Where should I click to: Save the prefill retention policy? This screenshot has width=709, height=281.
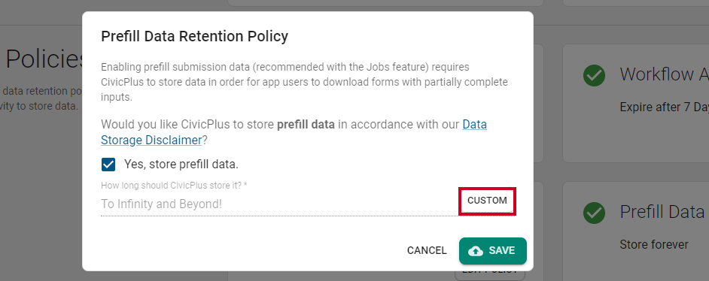(x=492, y=251)
